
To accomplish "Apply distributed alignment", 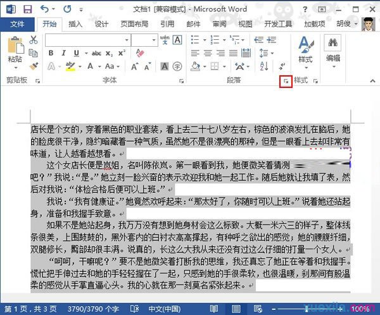I will point(246,53).
